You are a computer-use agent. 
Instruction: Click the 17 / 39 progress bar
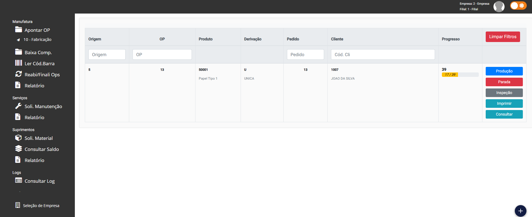(x=460, y=75)
